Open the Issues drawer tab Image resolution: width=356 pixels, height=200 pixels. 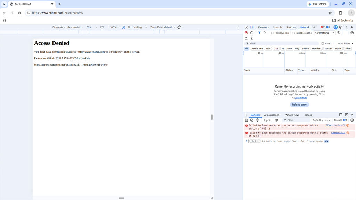[x=308, y=115]
